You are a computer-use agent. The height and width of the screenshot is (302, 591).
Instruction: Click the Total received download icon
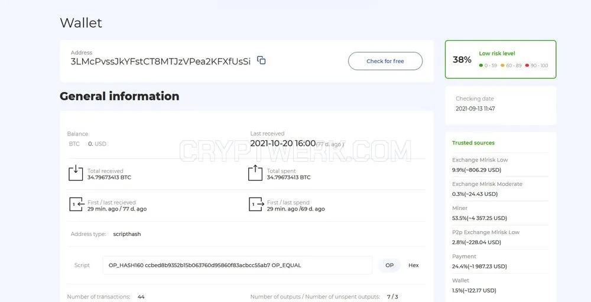[76, 173]
